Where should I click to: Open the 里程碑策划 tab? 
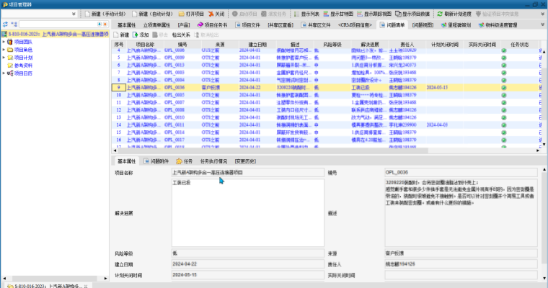(456, 25)
